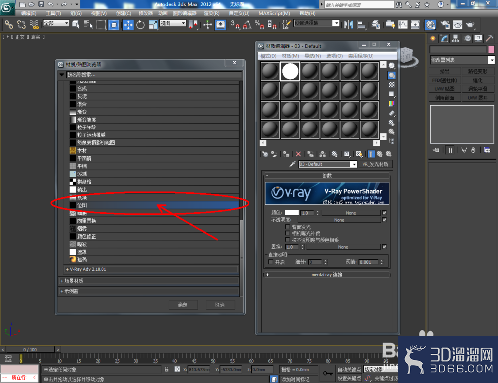
Task: Select the 棋盘格 checker map
Action: pos(154,182)
